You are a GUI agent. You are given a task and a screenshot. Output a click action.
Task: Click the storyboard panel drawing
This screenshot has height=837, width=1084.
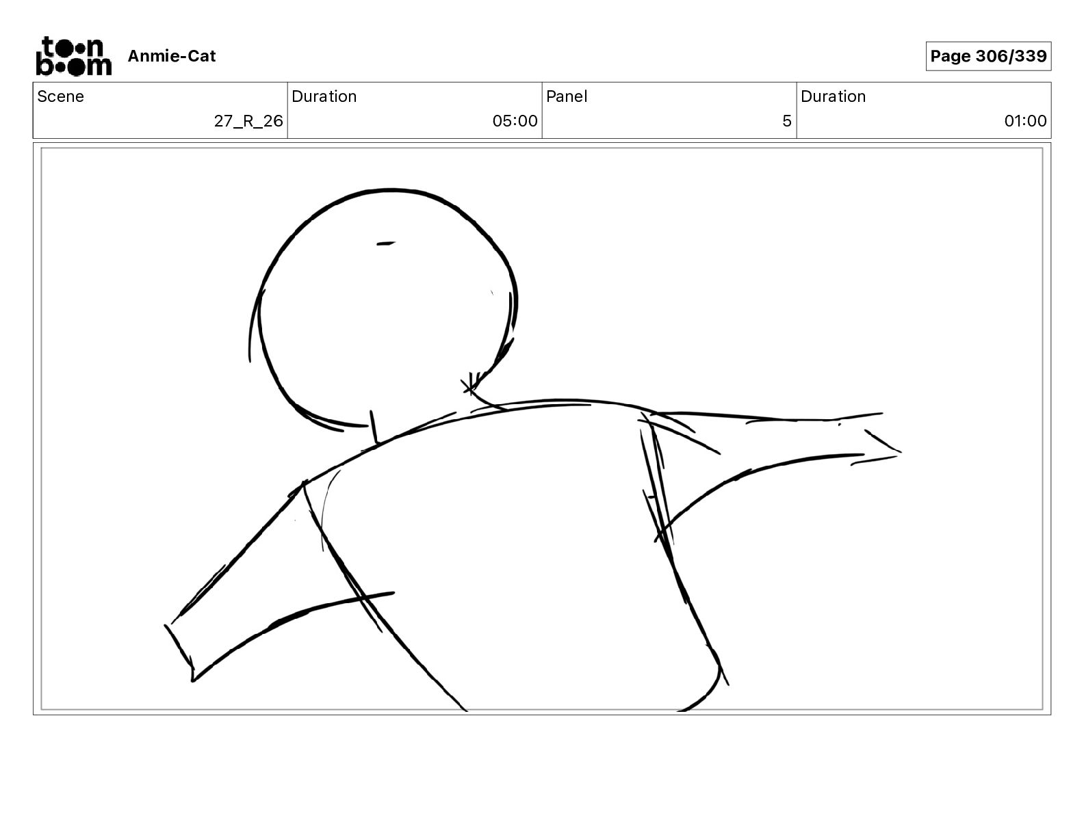pos(542,429)
